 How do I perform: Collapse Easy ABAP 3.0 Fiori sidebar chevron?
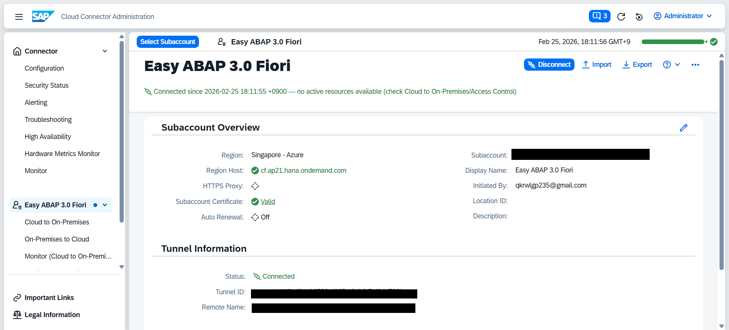105,205
